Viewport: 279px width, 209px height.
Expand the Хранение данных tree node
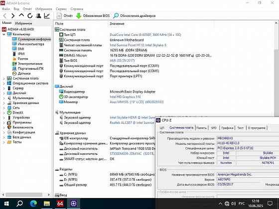(x=4, y=103)
